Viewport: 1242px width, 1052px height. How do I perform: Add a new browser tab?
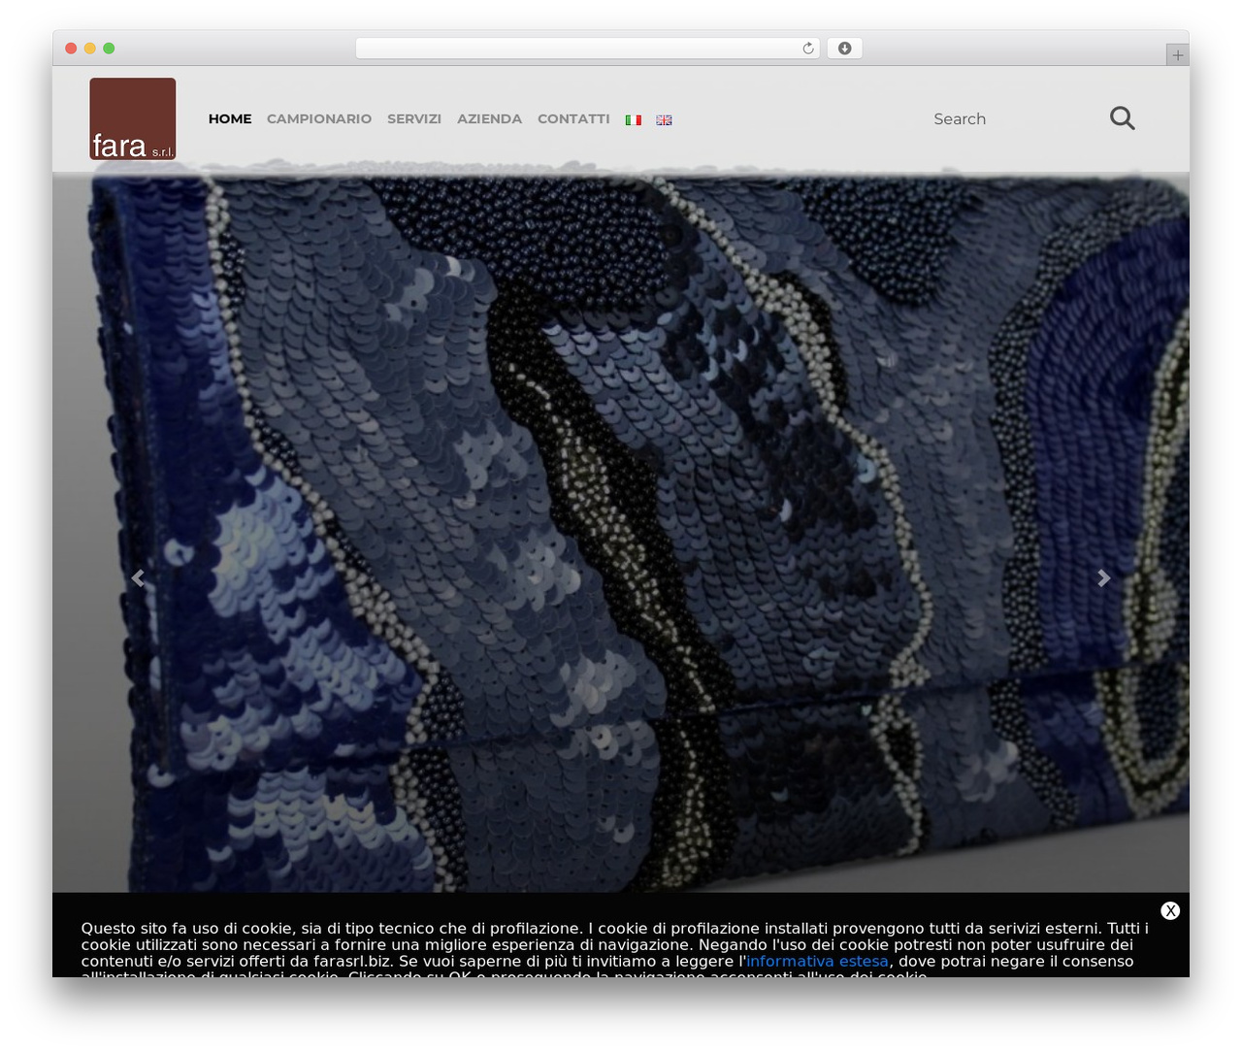point(1177,55)
